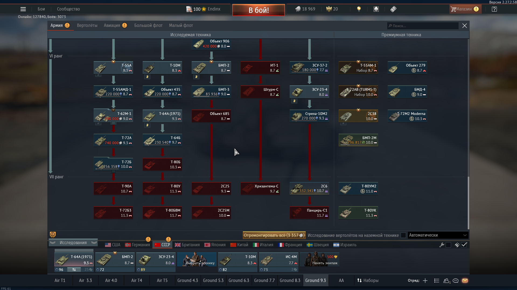Select ЗСУ-37-2 vehicle in research tree
This screenshot has height=290, width=517.
pos(309,68)
